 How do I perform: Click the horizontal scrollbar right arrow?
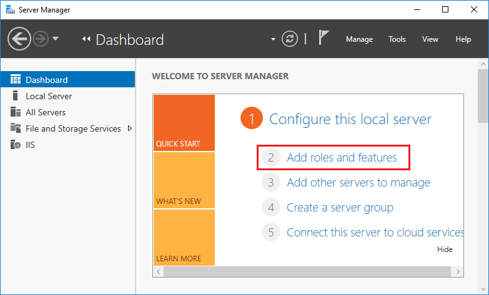(458, 272)
